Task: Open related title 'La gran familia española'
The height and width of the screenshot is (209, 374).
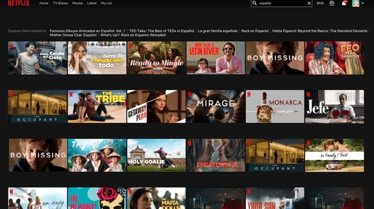Action: (217, 31)
